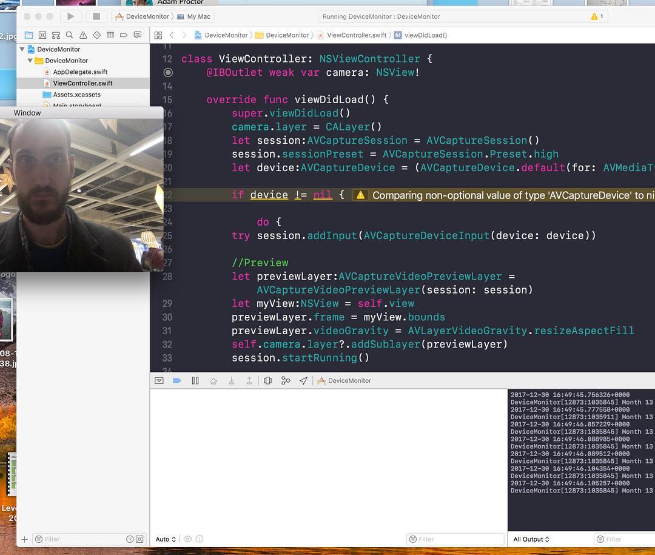Toggle recent files filter in navigator footer
This screenshot has width=655, height=555.
(130, 539)
